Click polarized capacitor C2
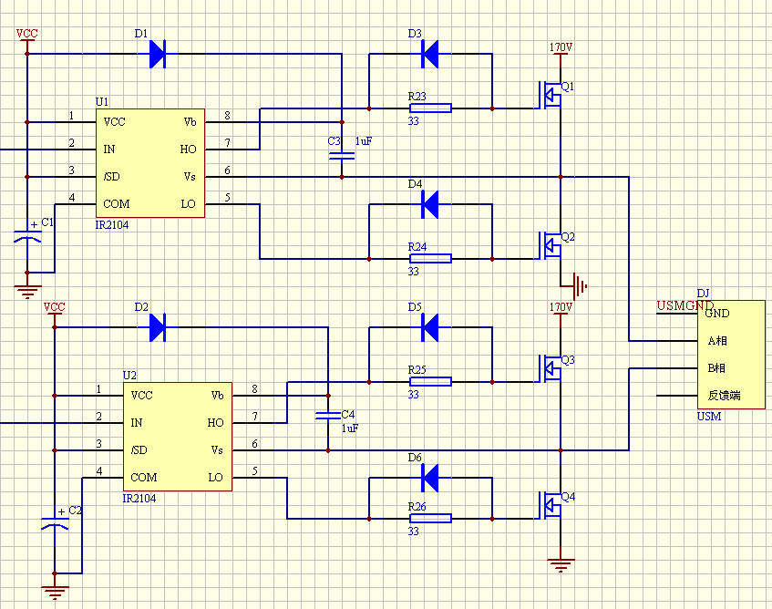 (x=55, y=525)
